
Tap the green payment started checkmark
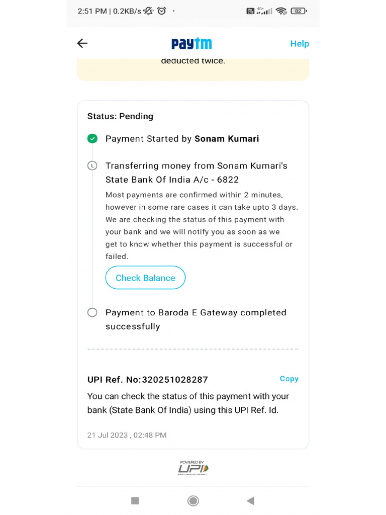click(x=92, y=139)
